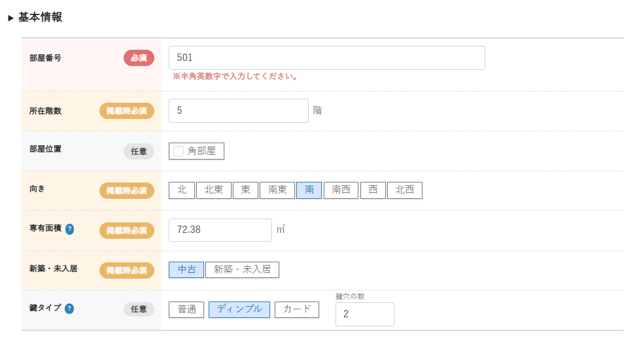Select 北 as the room direction

tap(182, 190)
